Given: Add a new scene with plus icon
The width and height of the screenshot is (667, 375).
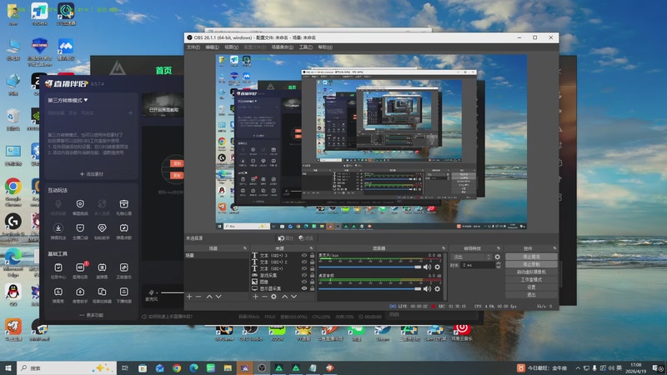Looking at the screenshot, I should [189, 297].
